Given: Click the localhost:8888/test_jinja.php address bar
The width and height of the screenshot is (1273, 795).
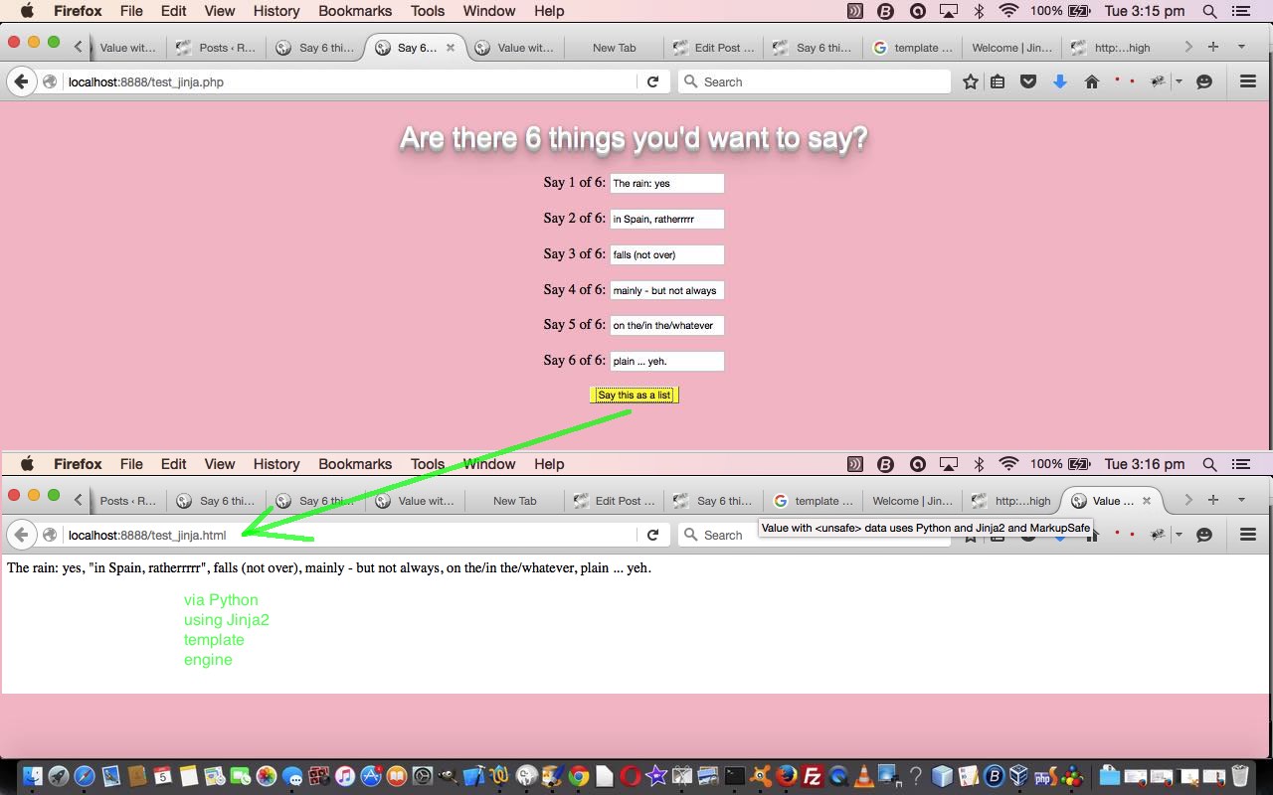Looking at the screenshot, I should [x=348, y=82].
